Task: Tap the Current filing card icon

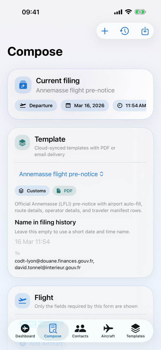Action: (23, 85)
